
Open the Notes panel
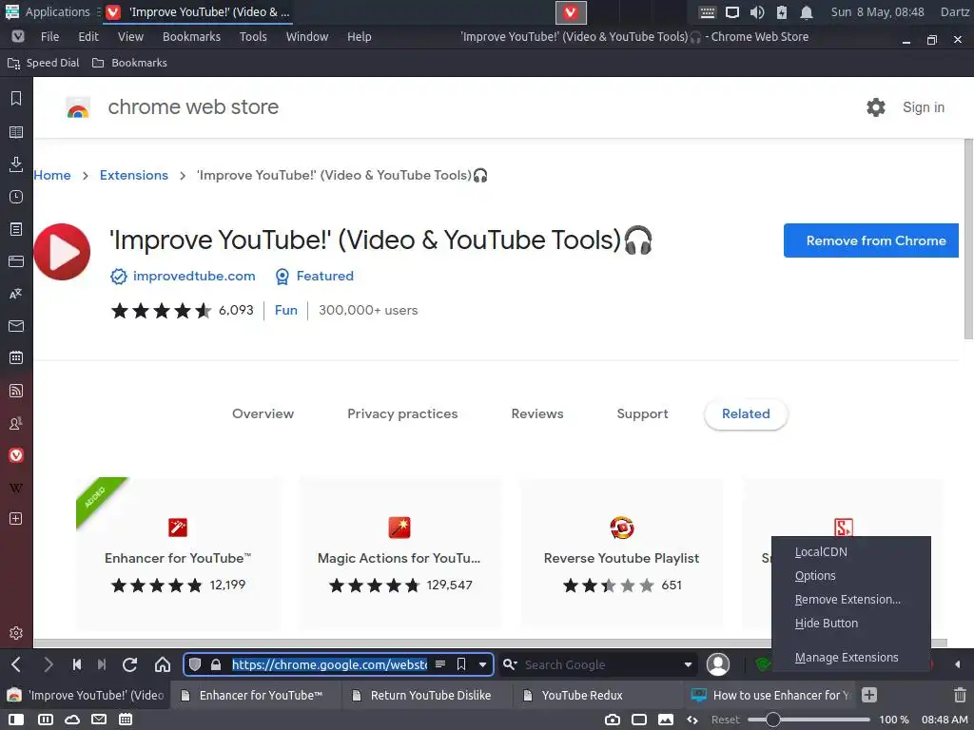point(16,229)
